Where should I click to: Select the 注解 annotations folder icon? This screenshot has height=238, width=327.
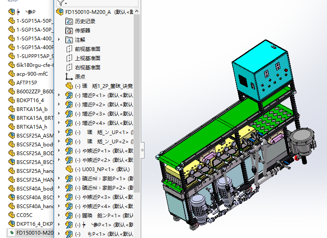[69, 40]
